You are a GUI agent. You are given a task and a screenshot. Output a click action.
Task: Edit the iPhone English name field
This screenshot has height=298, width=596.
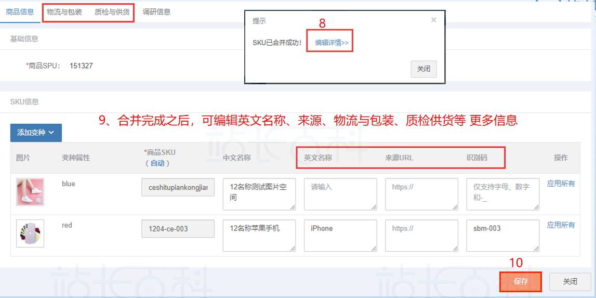tap(340, 235)
